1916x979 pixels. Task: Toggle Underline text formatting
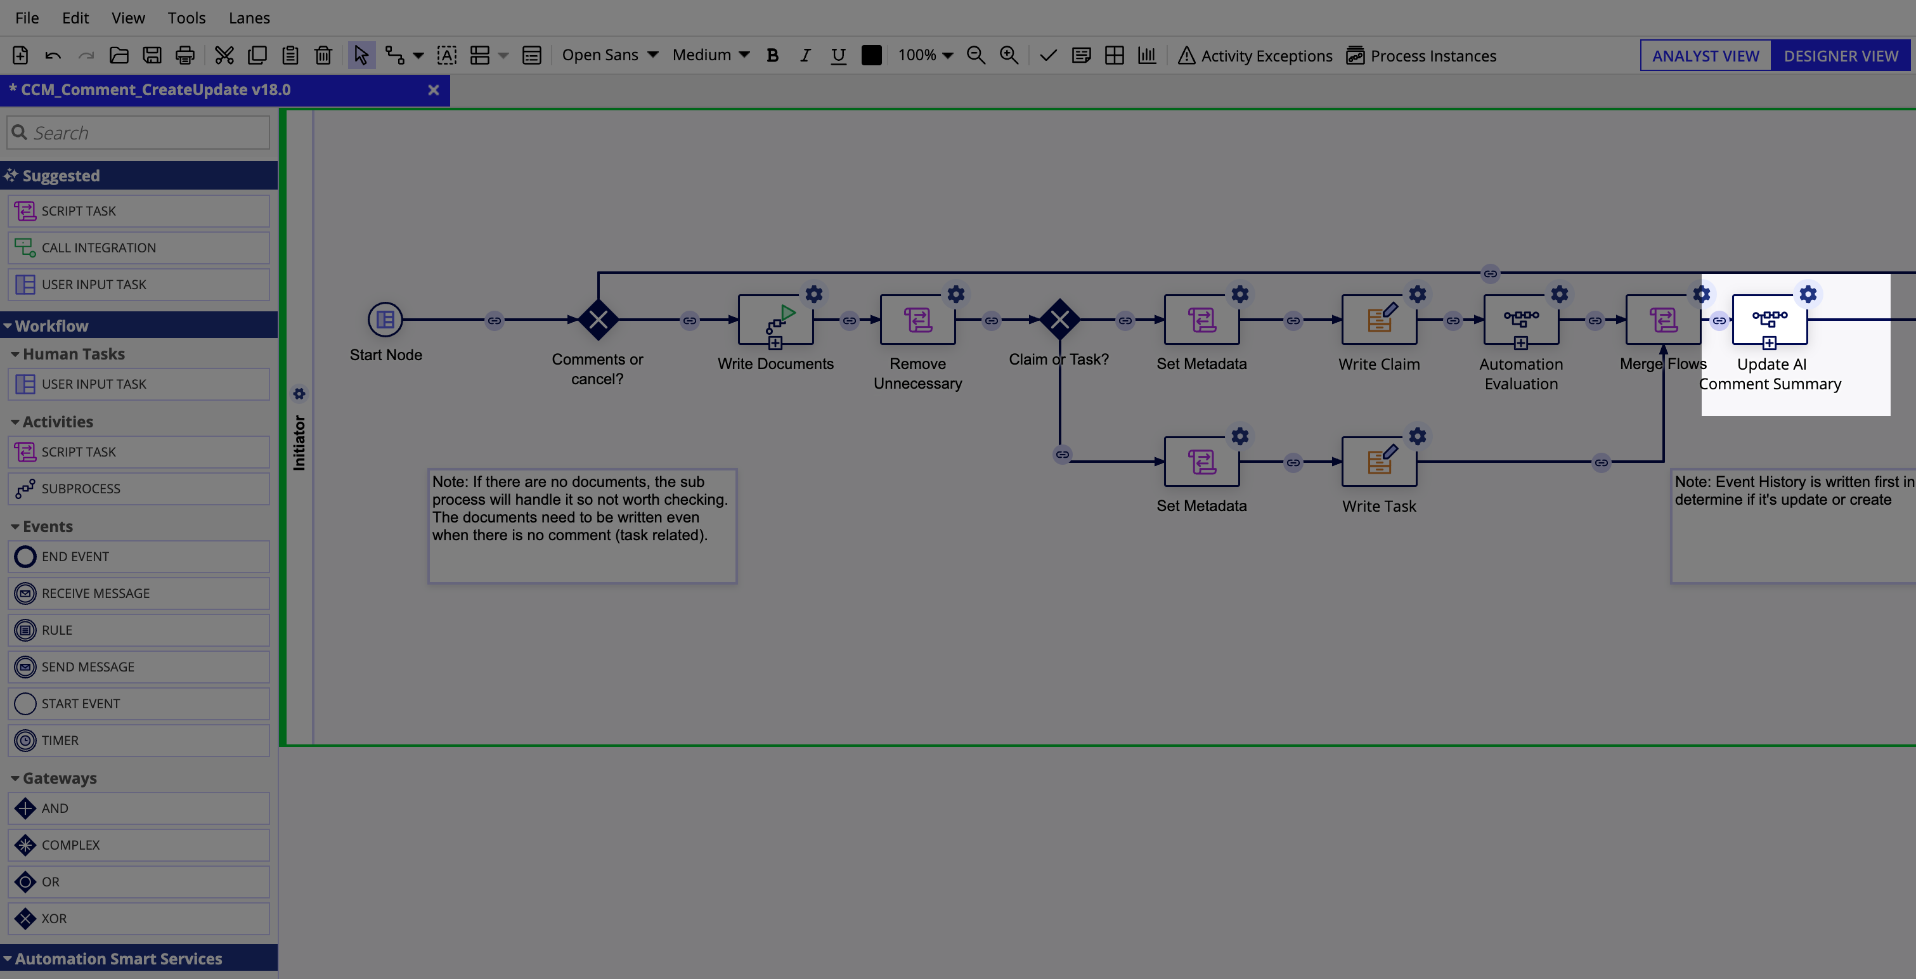[838, 55]
